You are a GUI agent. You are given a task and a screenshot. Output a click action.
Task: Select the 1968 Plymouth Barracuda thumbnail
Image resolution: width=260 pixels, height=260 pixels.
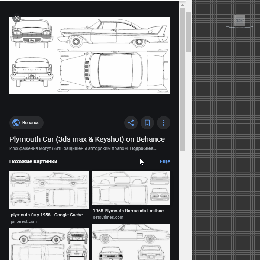[x=131, y=188]
